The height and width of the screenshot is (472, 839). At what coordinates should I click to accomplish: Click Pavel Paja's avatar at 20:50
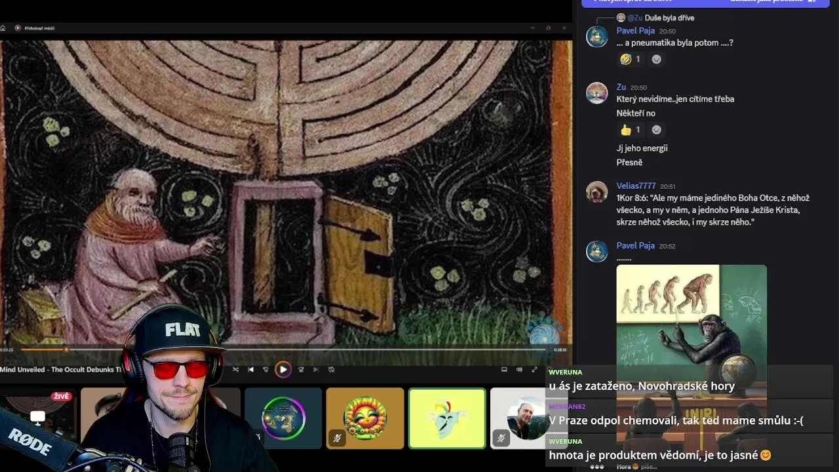[x=596, y=36]
